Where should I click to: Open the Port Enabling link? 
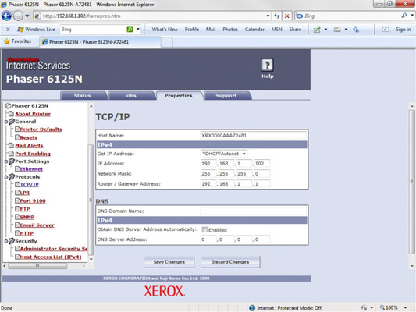pyautogui.click(x=33, y=154)
